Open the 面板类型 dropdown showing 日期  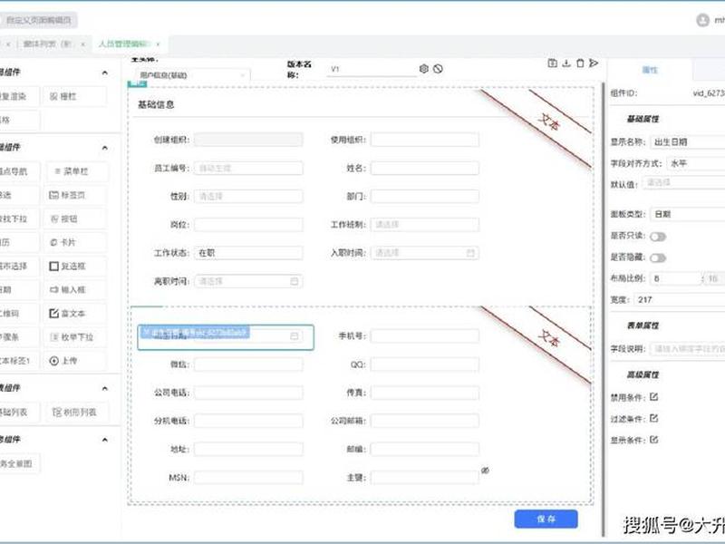tap(688, 214)
